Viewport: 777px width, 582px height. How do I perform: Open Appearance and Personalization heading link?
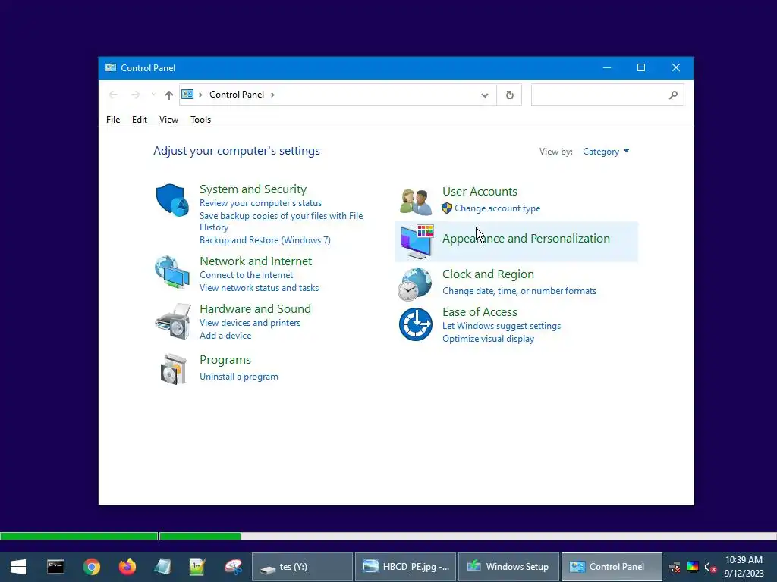point(526,239)
